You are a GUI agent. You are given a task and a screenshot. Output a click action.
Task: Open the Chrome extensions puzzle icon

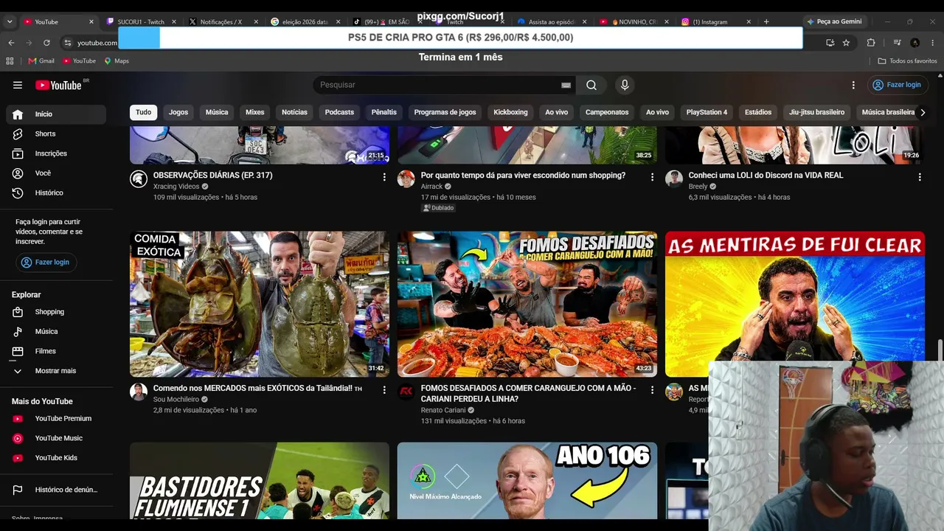(871, 43)
